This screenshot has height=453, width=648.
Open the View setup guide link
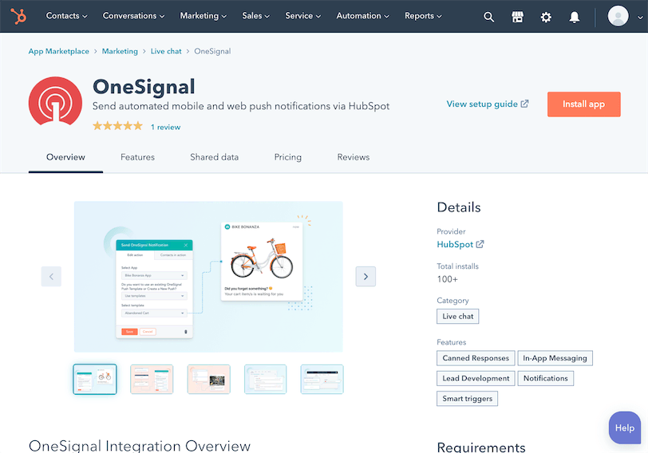[x=488, y=104]
